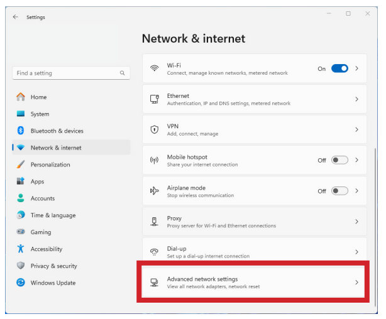The image size is (386, 319).
Task: Click the System monitor icon
Action: [x=21, y=114]
